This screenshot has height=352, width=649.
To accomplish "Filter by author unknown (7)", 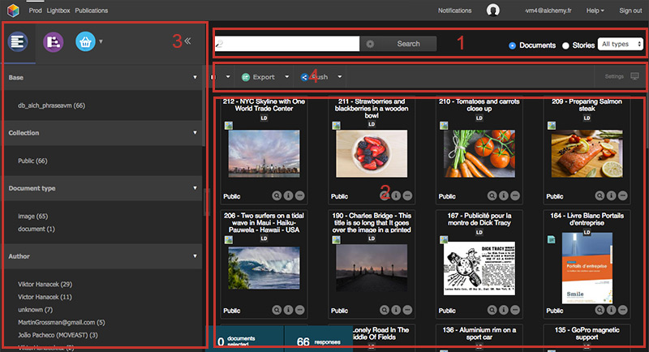I will [35, 310].
